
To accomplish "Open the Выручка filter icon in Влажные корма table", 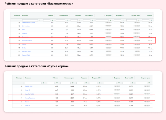I will click(x=110, y=20).
